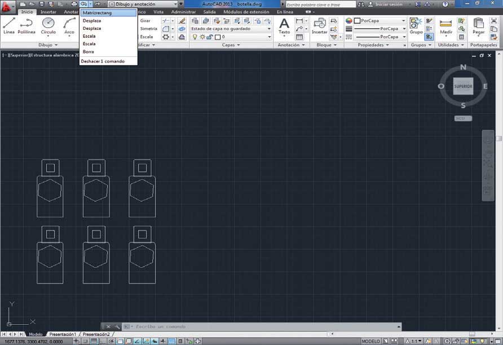Click the Girar button in Modificar
The height and width of the screenshot is (345, 503).
tap(145, 20)
